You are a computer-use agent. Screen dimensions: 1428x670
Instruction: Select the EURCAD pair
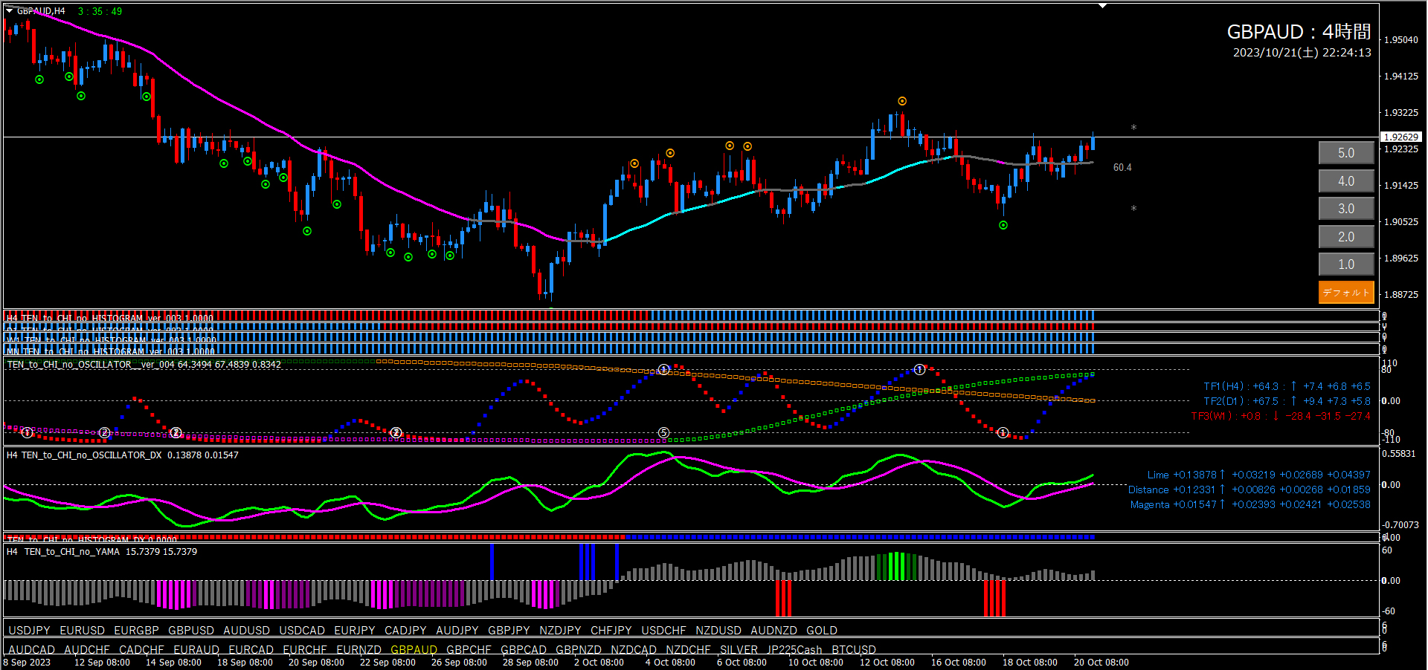tap(251, 650)
